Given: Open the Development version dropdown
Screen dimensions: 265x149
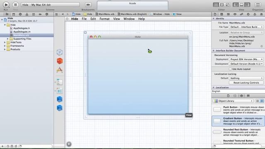Looking at the screenshot, I should point(246,64).
